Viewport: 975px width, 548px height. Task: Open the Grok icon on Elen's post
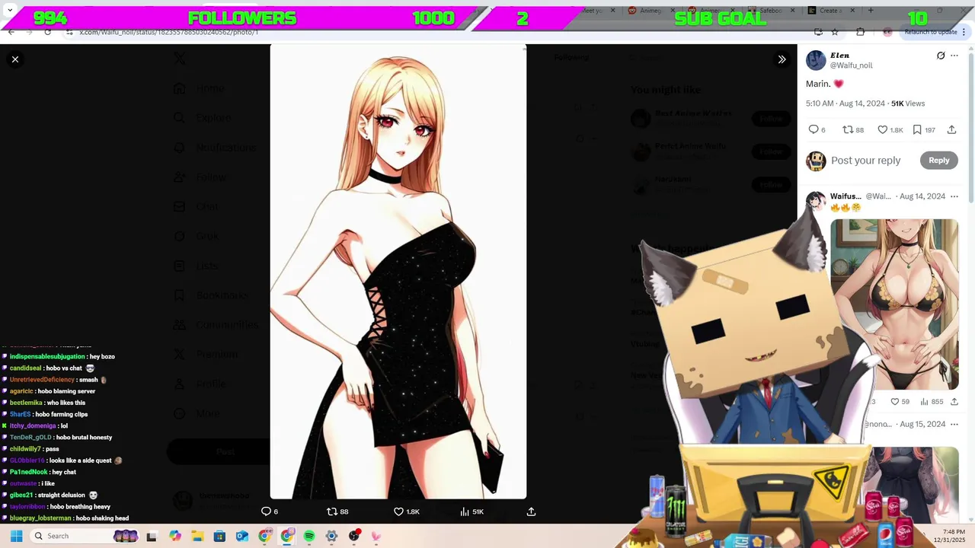pos(941,56)
